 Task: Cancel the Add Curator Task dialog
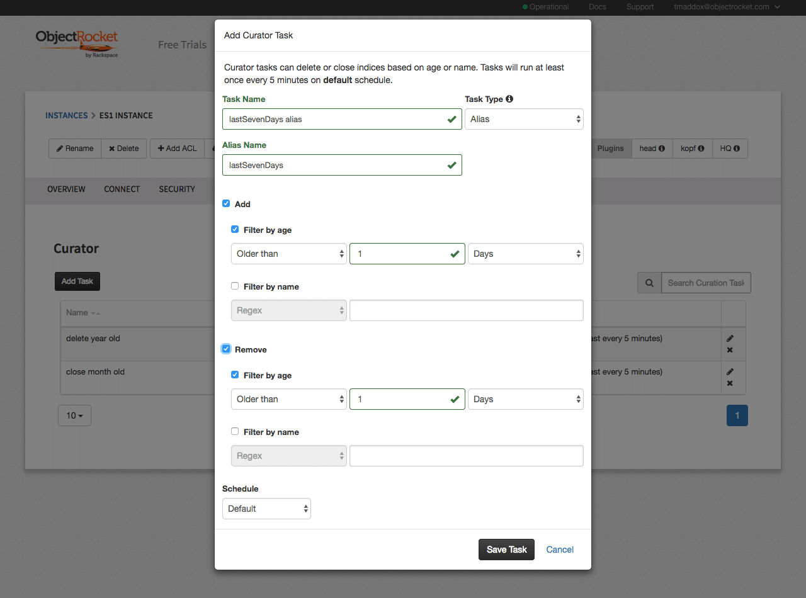pyautogui.click(x=559, y=549)
